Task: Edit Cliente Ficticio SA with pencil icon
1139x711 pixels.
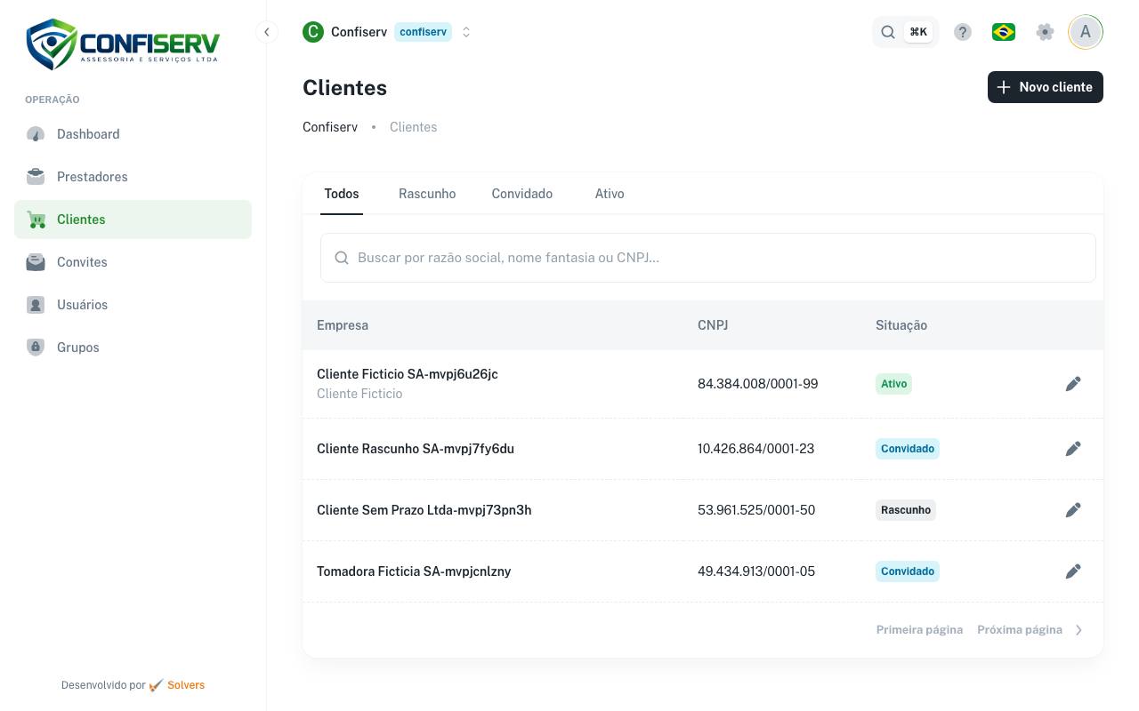Action: tap(1073, 384)
